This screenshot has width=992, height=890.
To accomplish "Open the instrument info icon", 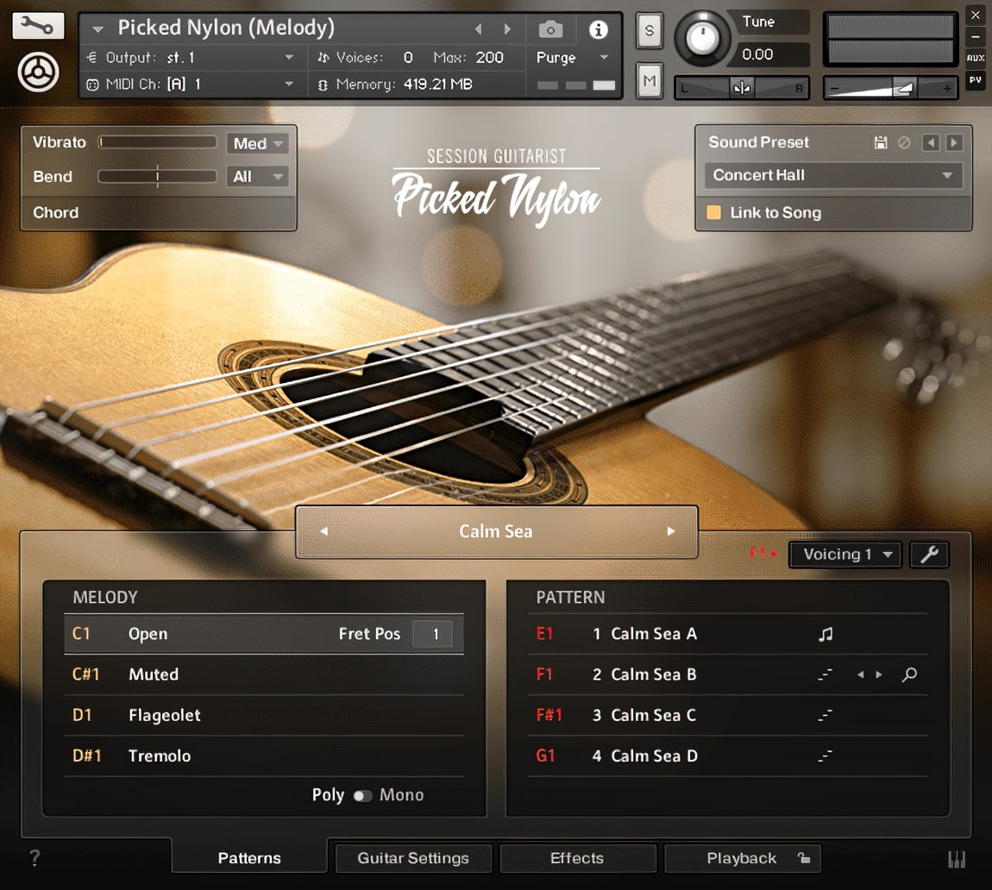I will (x=599, y=29).
